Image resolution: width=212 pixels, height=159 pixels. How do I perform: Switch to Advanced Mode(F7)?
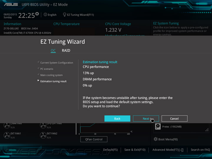pos(165,150)
